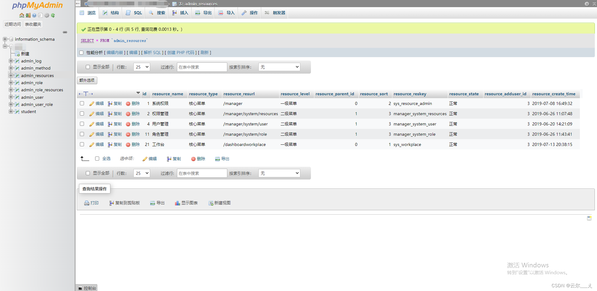Click the link-with-main-panel chain icon
597x291 pixels.
point(65,32)
